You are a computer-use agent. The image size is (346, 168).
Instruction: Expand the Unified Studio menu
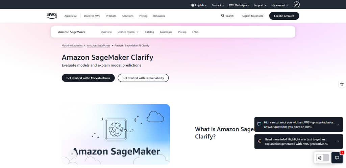pyautogui.click(x=128, y=32)
